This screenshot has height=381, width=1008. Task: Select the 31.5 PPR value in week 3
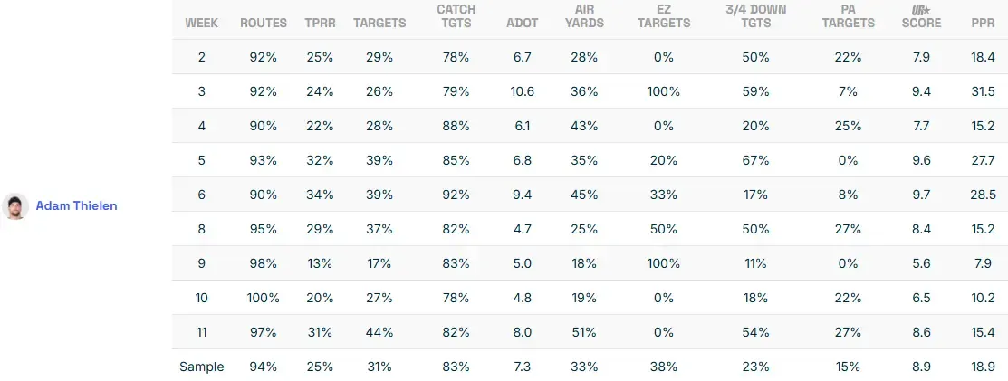click(x=983, y=91)
